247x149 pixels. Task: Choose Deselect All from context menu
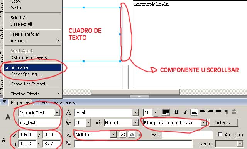[x=32, y=24]
